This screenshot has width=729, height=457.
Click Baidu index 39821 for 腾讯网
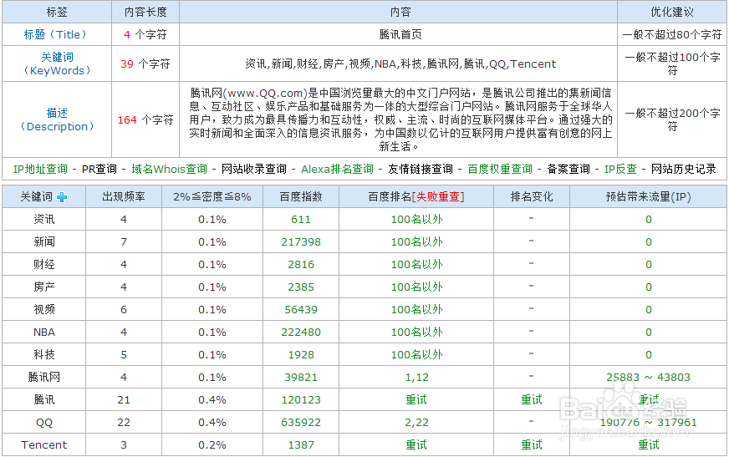(301, 377)
